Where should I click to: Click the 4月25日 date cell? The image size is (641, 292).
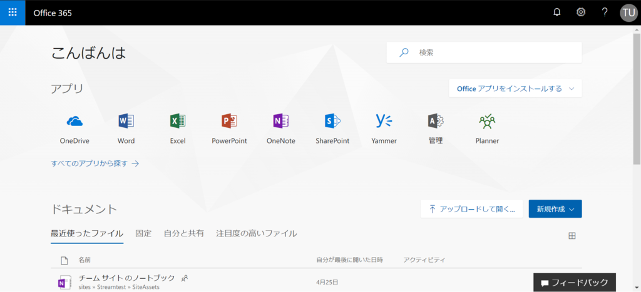(327, 282)
